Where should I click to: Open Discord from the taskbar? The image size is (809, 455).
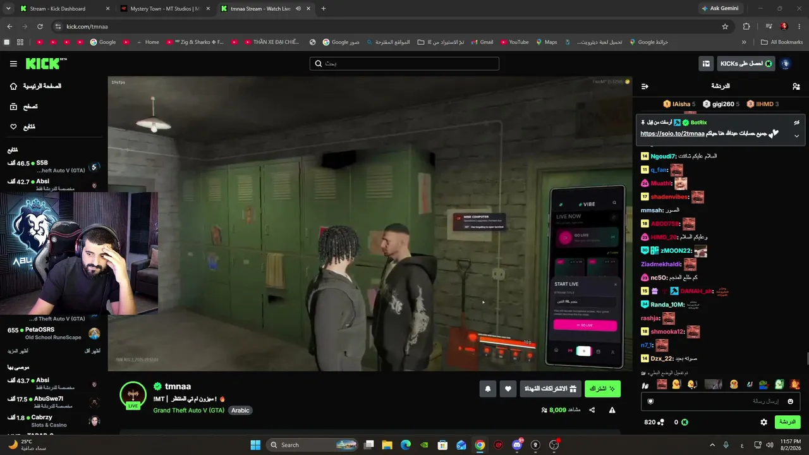point(517,445)
